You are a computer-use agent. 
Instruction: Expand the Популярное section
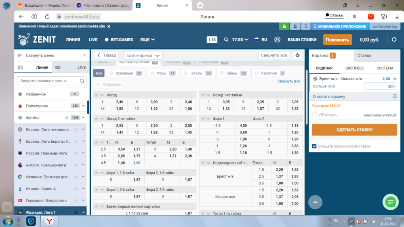point(83,106)
